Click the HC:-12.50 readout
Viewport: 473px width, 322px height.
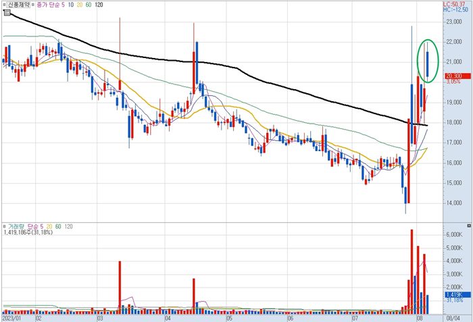(x=455, y=9)
